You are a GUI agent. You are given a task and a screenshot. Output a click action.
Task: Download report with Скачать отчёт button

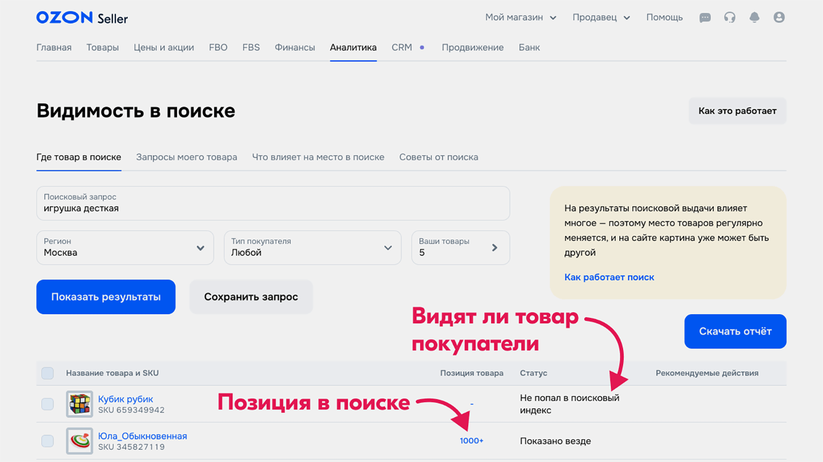tap(735, 331)
